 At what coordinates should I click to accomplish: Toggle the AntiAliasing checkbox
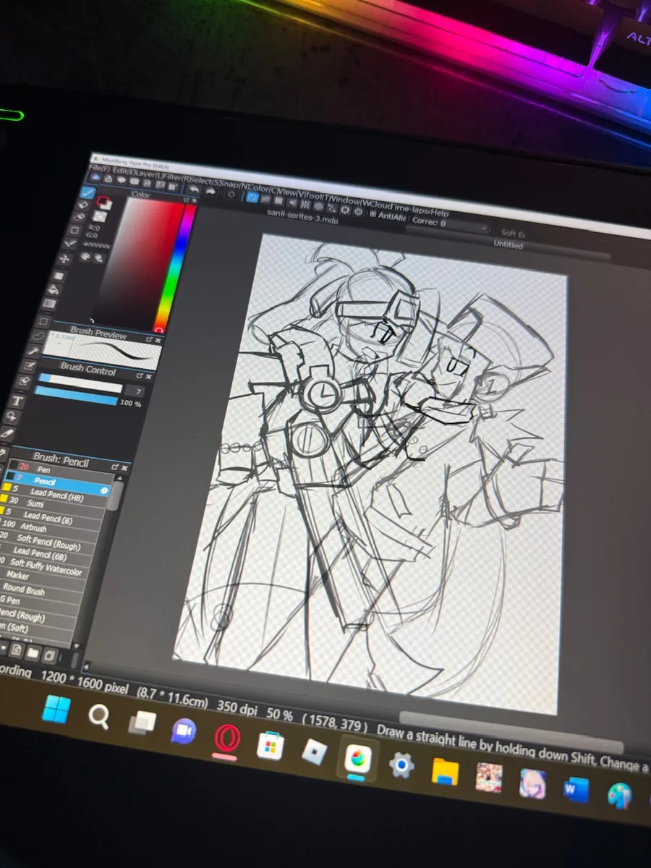(x=373, y=213)
